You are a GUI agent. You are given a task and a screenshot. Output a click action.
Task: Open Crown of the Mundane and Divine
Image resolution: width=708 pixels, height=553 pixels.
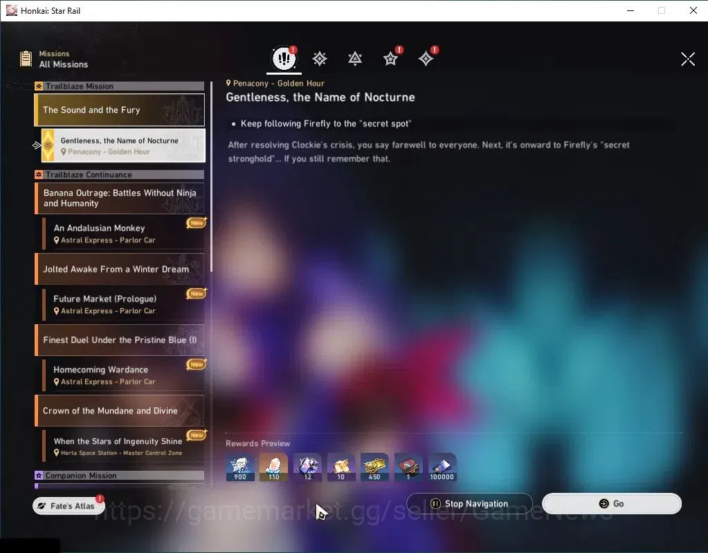pyautogui.click(x=120, y=411)
